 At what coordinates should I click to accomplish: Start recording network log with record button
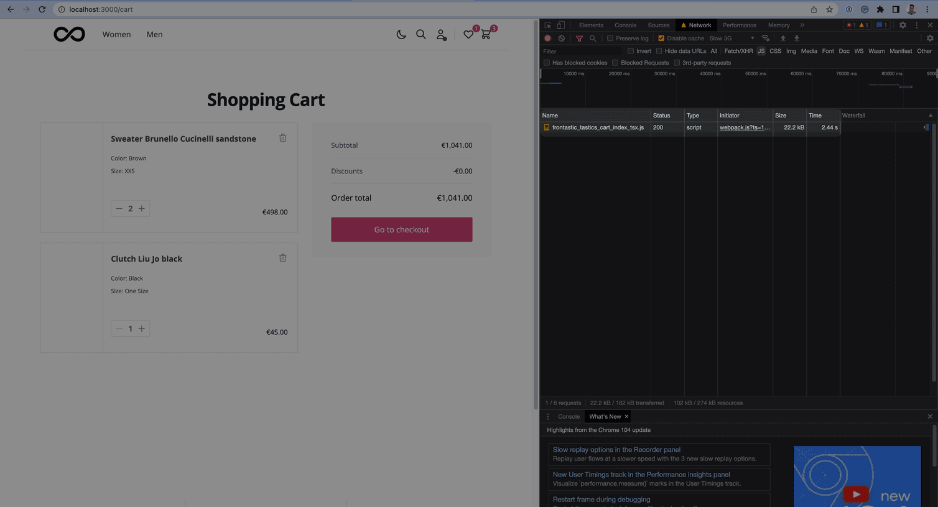(547, 38)
